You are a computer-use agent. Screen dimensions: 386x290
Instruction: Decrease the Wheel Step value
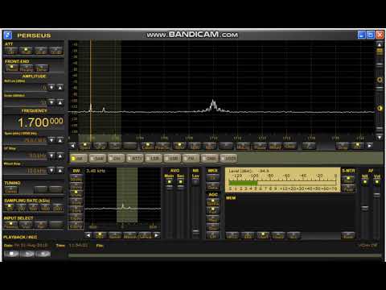tap(51, 170)
